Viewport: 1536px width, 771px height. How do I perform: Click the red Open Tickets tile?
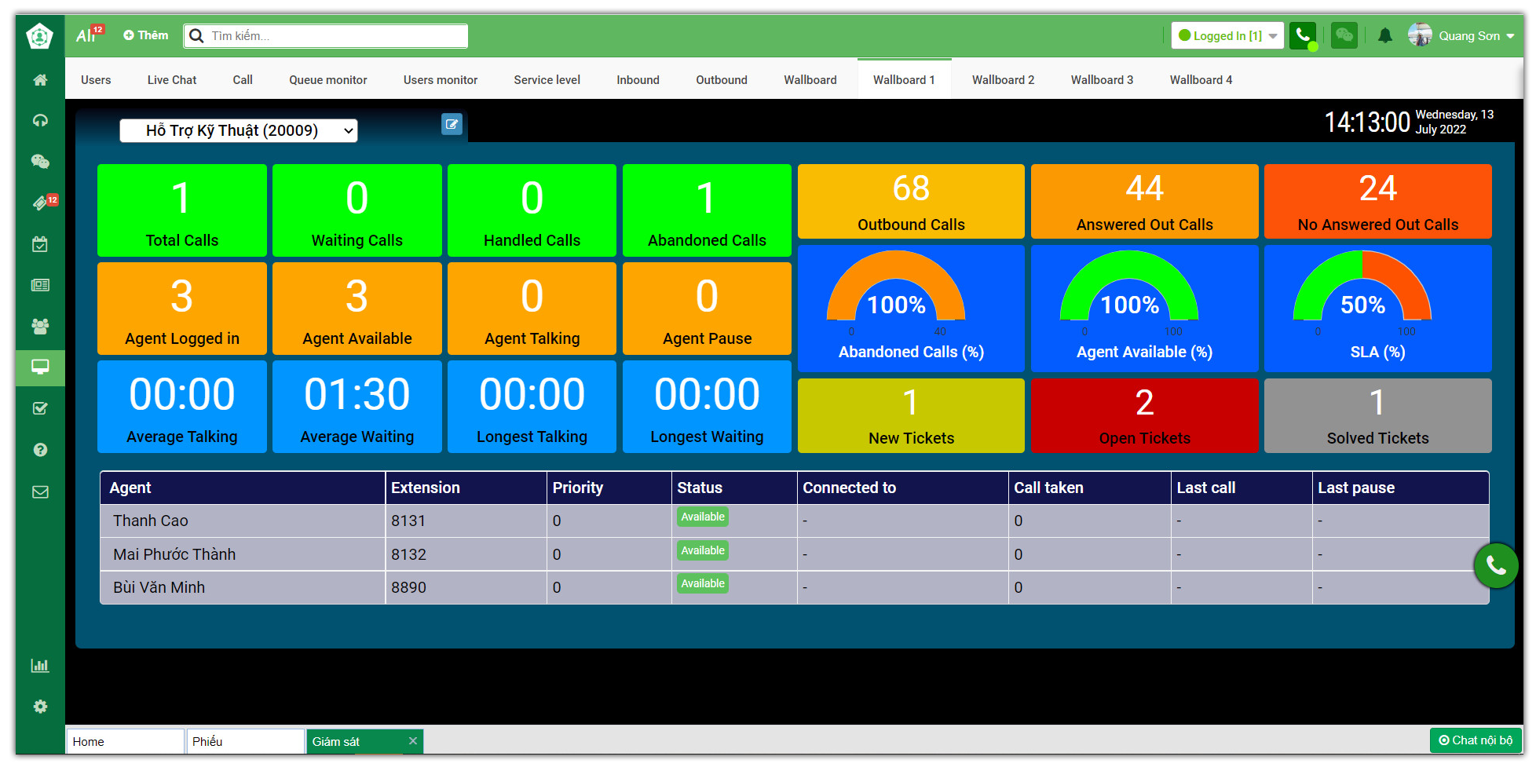coord(1144,415)
